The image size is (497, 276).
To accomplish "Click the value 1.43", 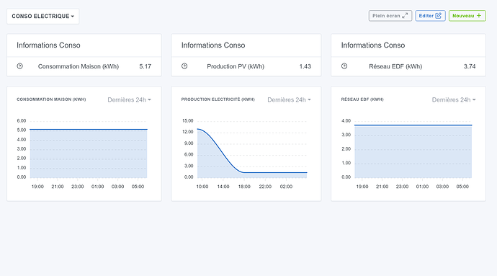I will point(305,66).
